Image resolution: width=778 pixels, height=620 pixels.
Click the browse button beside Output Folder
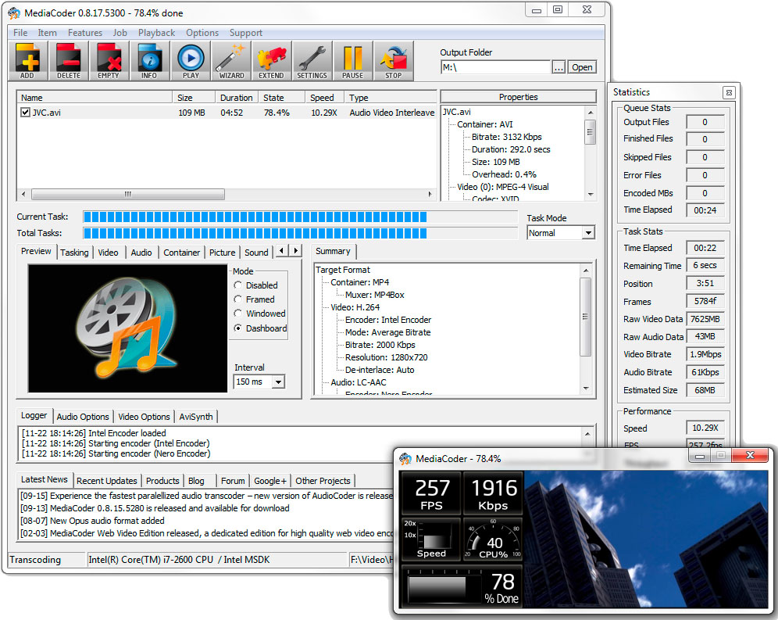coord(559,67)
